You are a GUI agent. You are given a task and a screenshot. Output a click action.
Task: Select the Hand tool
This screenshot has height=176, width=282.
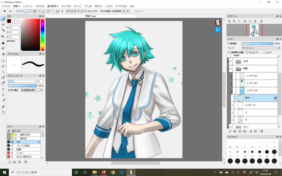click(x=3, y=113)
